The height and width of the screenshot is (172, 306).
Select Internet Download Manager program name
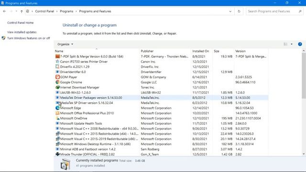[x=80, y=87]
